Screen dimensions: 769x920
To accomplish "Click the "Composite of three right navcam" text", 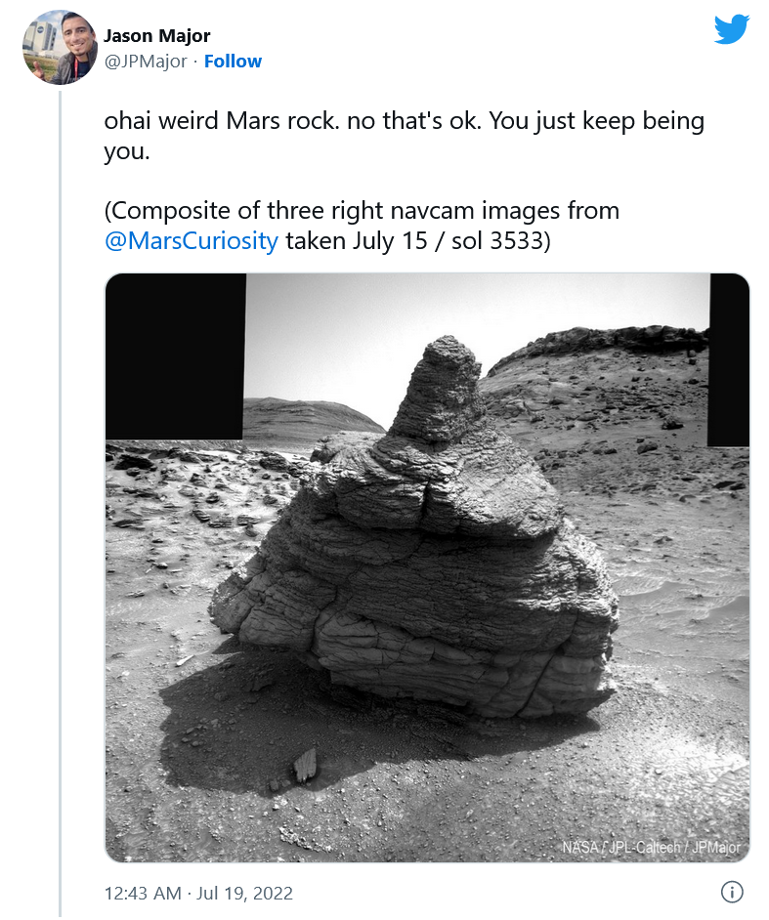I will click(362, 210).
